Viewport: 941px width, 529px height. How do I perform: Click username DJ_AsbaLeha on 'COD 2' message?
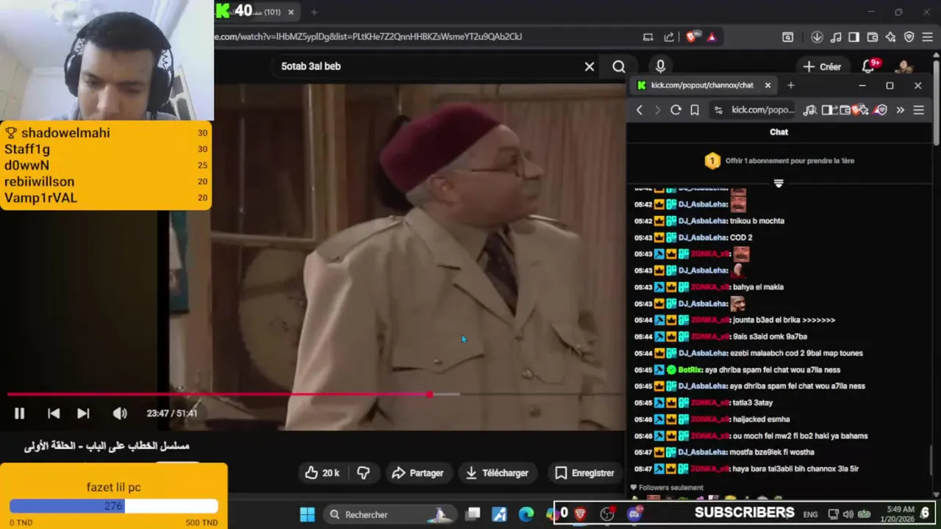pos(703,237)
